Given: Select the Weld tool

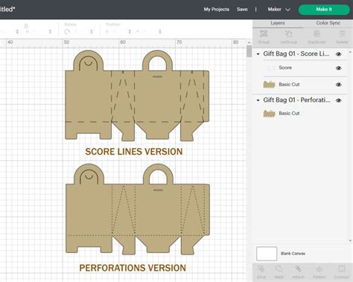Looking at the screenshot, I should pyautogui.click(x=279, y=272).
